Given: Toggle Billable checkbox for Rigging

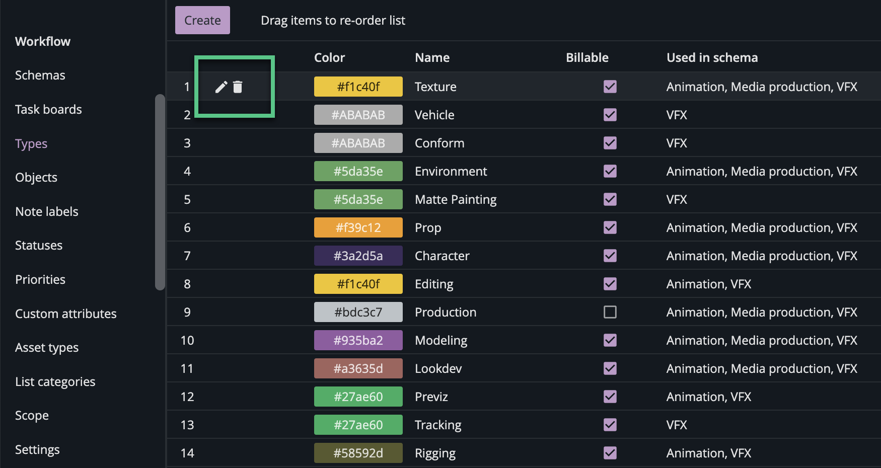Looking at the screenshot, I should point(610,453).
